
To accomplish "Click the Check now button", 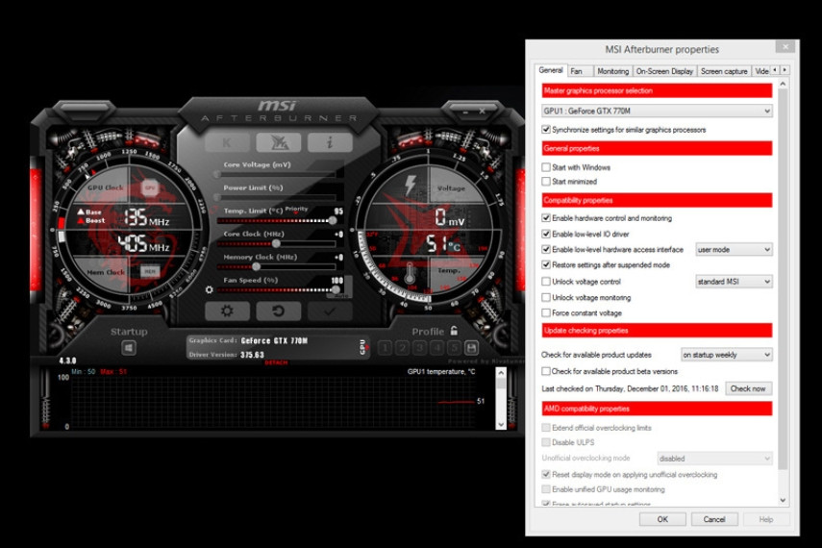I will click(748, 388).
